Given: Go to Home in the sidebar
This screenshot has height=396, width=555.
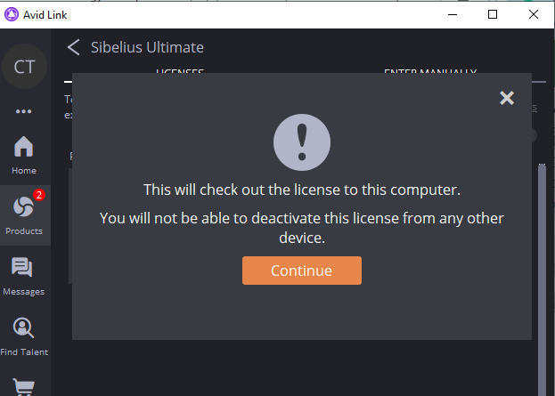Looking at the screenshot, I should pyautogui.click(x=24, y=153).
